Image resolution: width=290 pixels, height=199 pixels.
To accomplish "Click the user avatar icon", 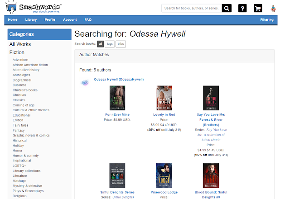I will (273, 9).
